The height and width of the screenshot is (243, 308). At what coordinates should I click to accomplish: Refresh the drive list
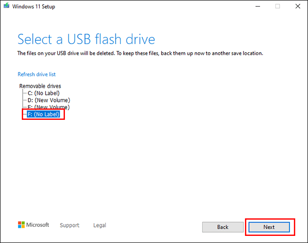pos(36,74)
